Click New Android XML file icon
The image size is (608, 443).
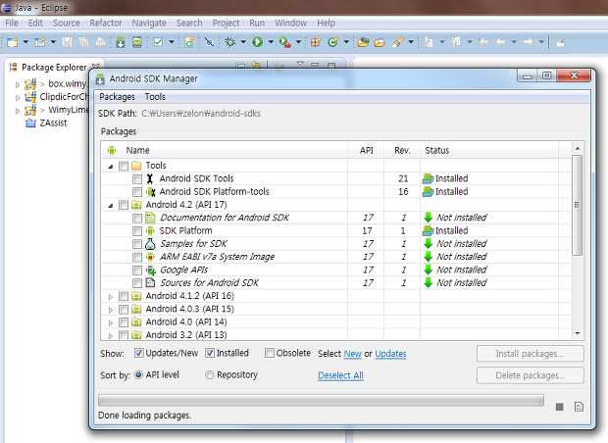point(189,42)
